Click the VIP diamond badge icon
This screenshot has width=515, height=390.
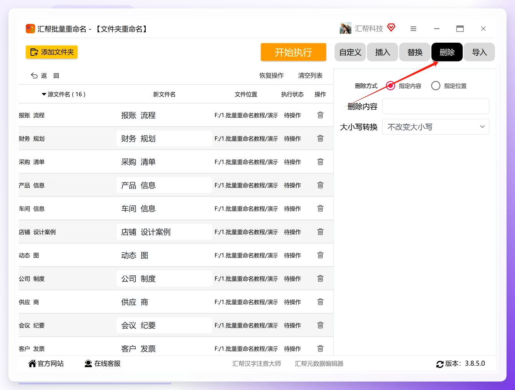391,28
